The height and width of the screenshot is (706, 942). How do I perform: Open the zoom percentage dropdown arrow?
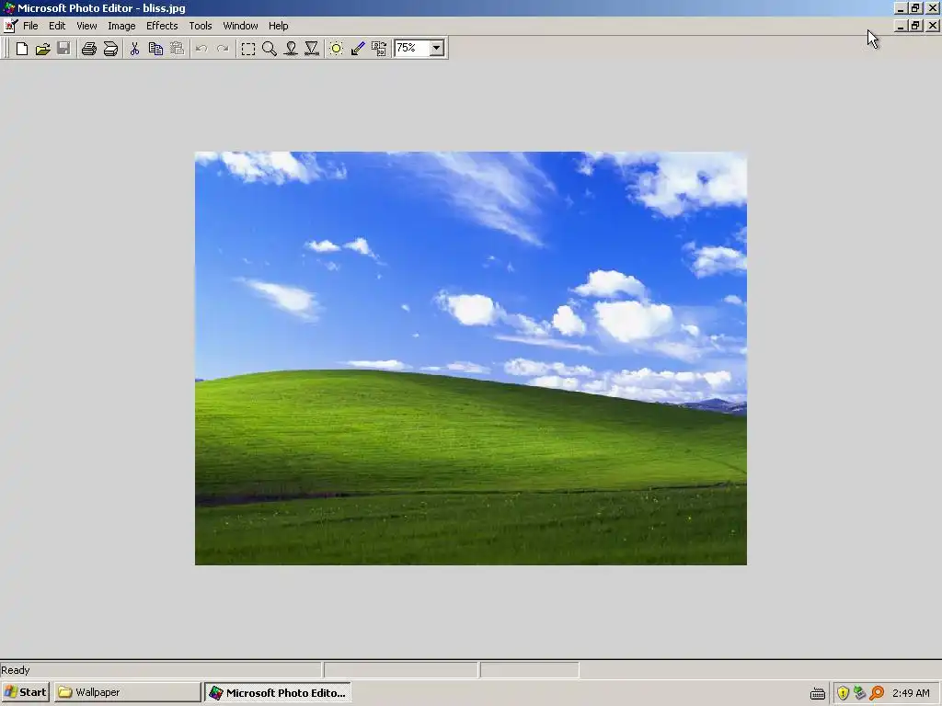[x=437, y=48]
